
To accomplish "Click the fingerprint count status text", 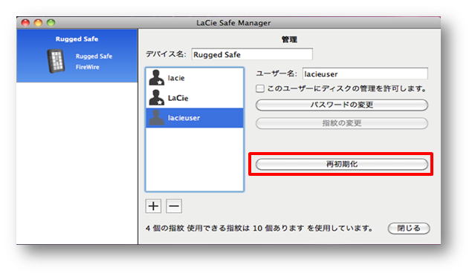I will pyautogui.click(x=259, y=229).
